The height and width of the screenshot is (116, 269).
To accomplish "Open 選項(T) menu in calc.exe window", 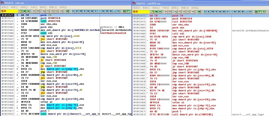I will pyautogui.click(x=43, y=7).
